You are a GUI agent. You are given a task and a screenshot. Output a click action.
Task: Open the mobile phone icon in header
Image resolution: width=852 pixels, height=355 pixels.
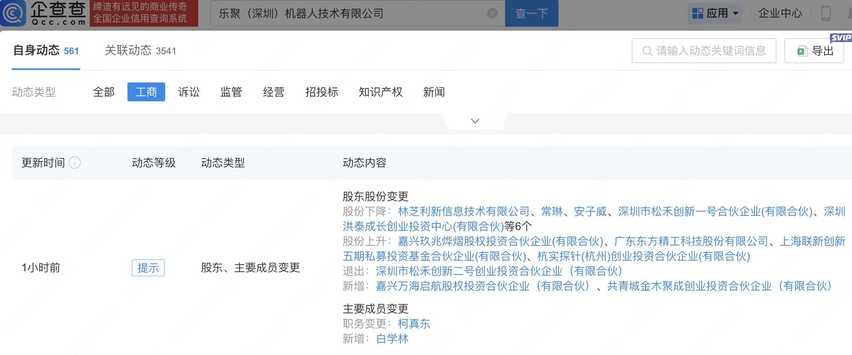[826, 13]
